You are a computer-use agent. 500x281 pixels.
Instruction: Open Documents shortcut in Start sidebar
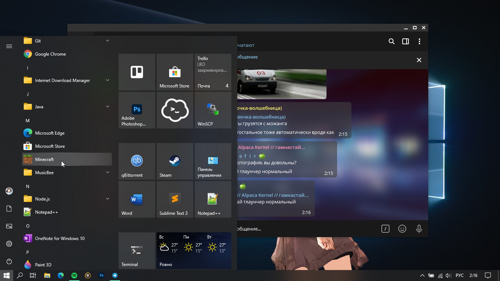(x=9, y=209)
